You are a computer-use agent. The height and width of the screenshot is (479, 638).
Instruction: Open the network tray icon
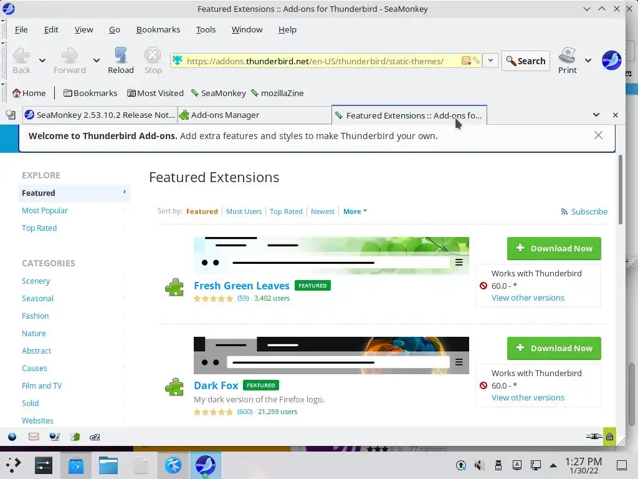click(x=535, y=465)
